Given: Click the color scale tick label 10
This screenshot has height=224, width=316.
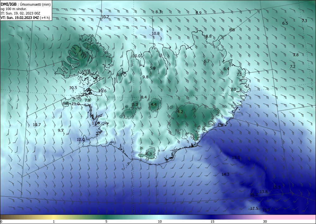Looking at the screenshot, I should (160, 222).
